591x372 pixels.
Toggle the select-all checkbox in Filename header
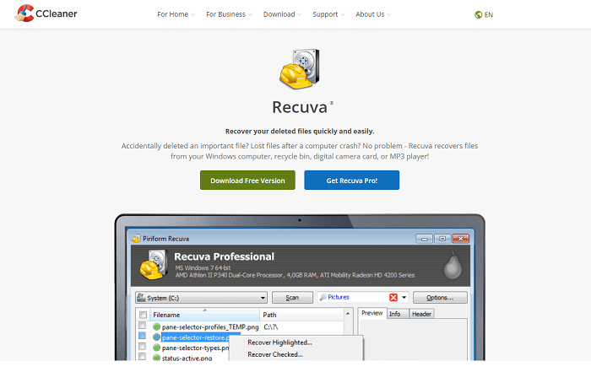[143, 315]
